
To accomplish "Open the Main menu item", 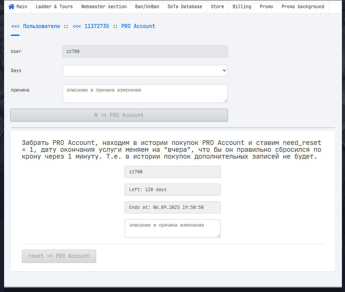I will [18, 6].
